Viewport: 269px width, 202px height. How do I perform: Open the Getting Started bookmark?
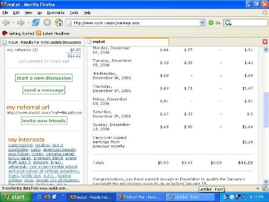(18, 33)
